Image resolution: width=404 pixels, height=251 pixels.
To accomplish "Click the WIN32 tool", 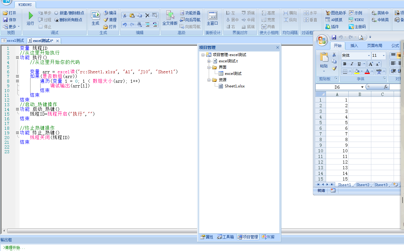I will [x=356, y=20].
